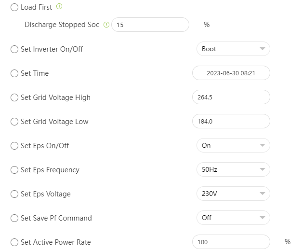Pick Set Eps Frequency radio option
Image resolution: width=302 pixels, height=250 pixels.
pyautogui.click(x=14, y=170)
